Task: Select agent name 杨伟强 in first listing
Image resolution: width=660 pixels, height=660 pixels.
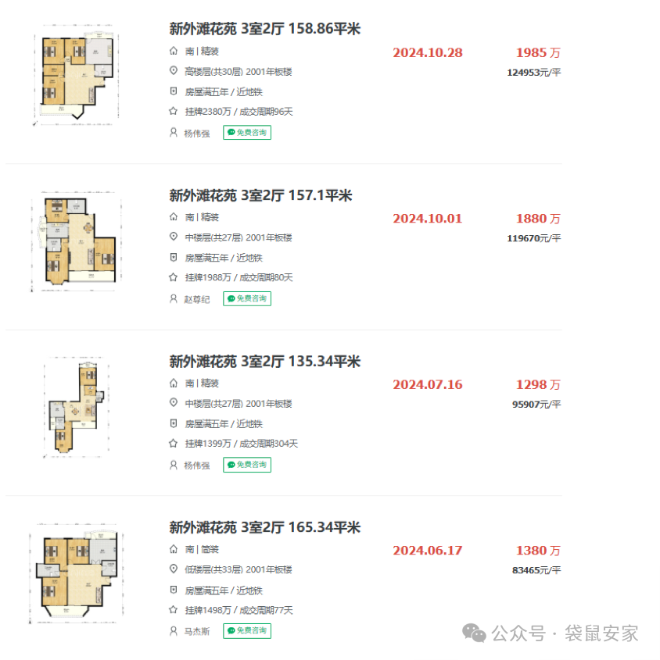Action: coord(197,134)
